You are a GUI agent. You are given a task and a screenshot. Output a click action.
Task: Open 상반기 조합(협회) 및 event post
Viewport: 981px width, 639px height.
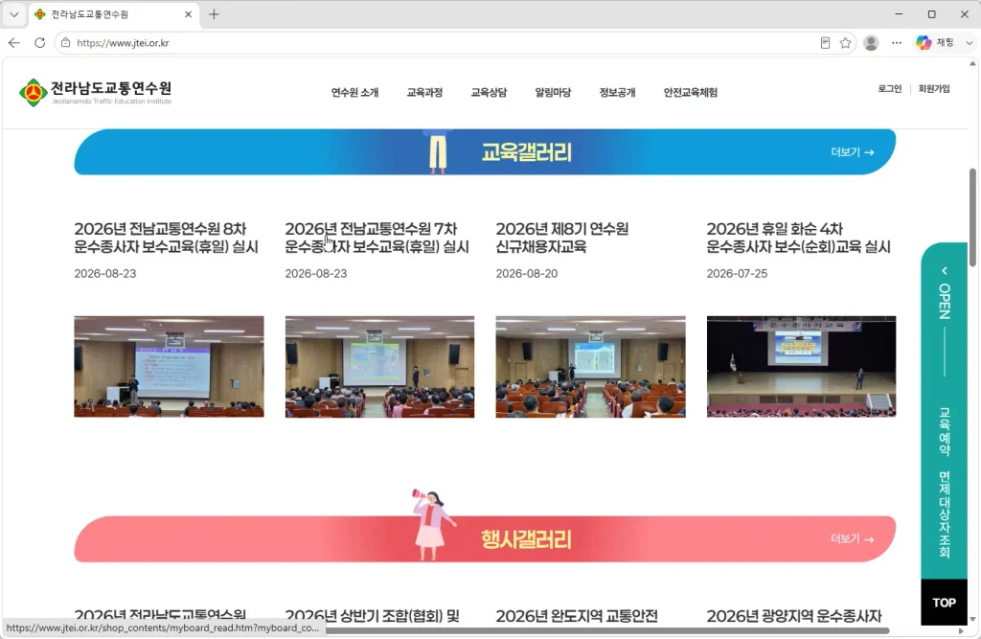pyautogui.click(x=373, y=616)
